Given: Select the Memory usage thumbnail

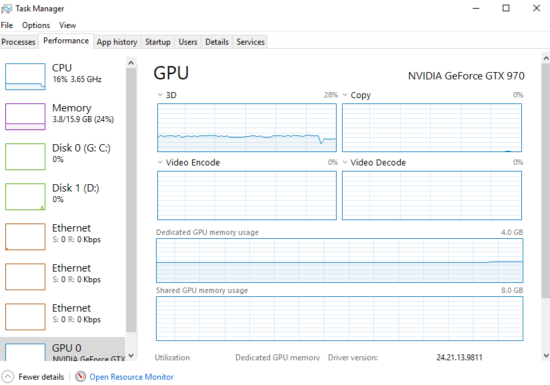Looking at the screenshot, I should pyautogui.click(x=25, y=117).
